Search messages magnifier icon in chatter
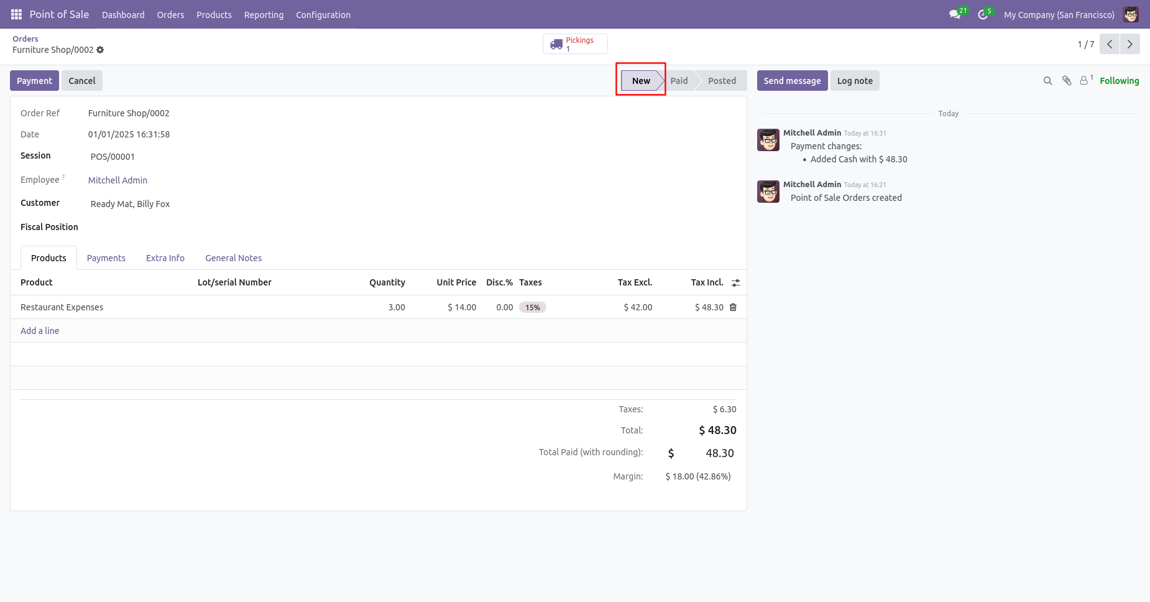The width and height of the screenshot is (1150, 602). click(1047, 81)
